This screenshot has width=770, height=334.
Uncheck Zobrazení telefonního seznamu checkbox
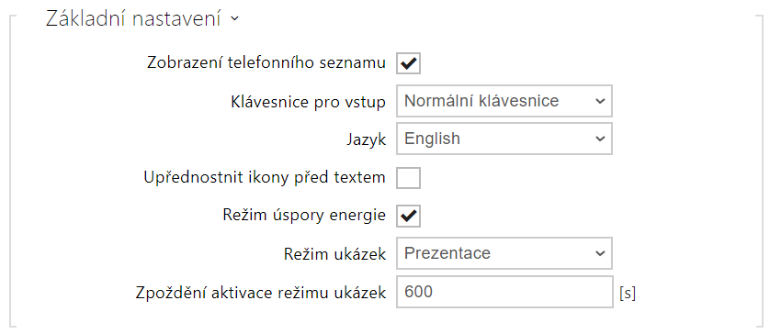tap(409, 62)
